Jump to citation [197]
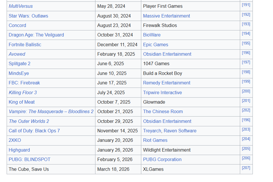This screenshot has width=273, height=182. pos(246,62)
